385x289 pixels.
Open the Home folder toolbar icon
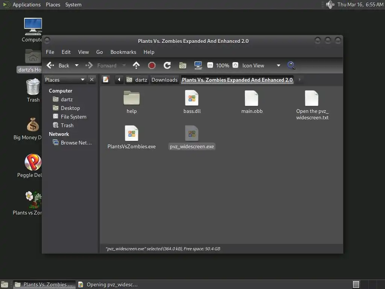(183, 65)
